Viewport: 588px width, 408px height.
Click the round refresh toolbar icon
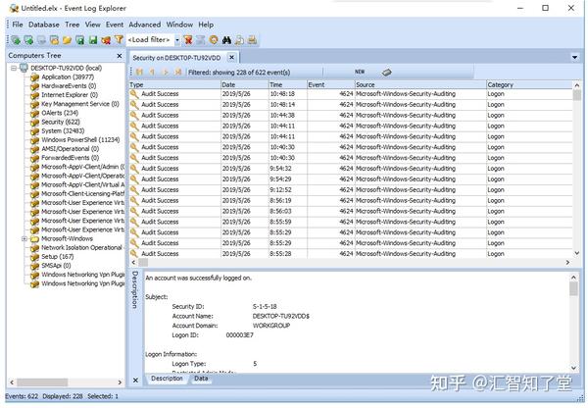[x=214, y=40]
